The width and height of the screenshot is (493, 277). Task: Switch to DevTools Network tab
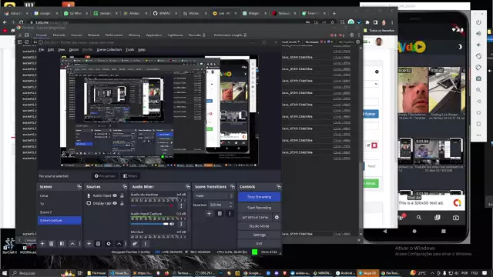tap(93, 35)
